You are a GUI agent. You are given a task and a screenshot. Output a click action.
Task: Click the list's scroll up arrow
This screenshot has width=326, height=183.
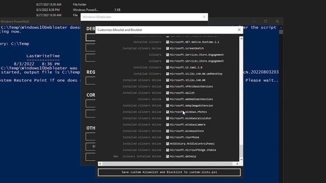241,39
